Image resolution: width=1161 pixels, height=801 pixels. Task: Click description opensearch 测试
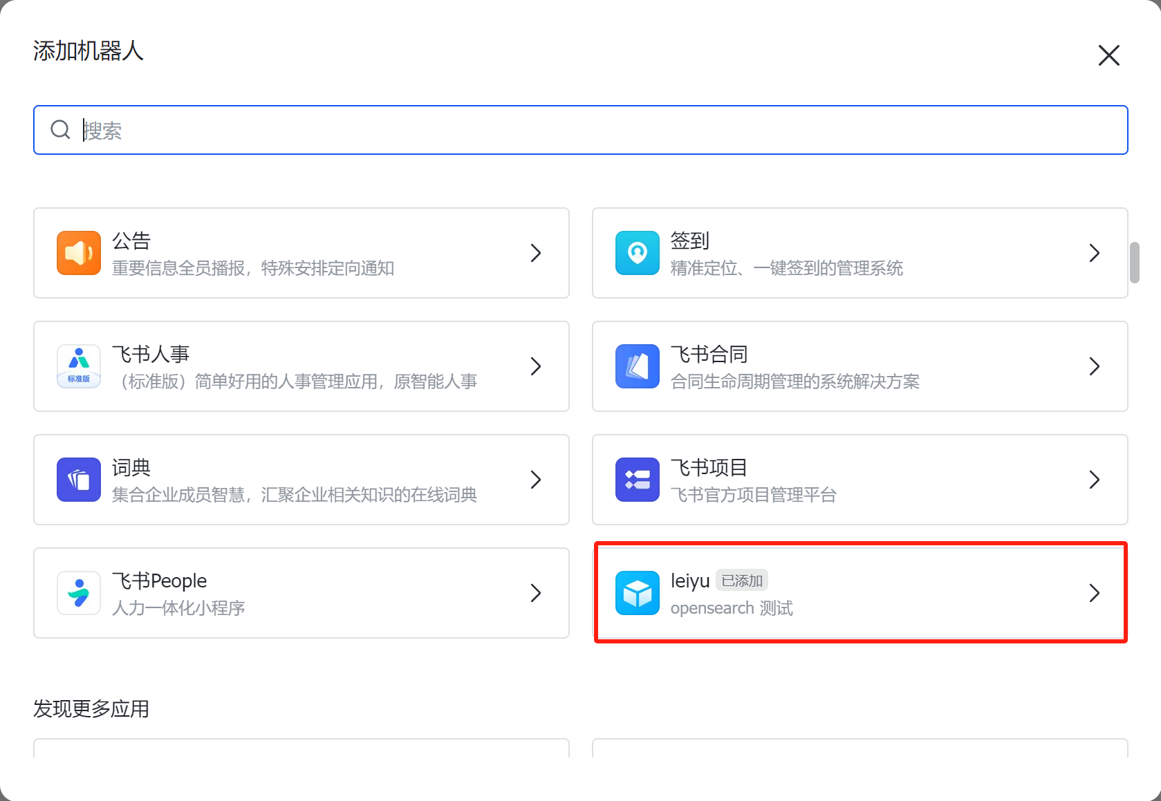point(732,608)
